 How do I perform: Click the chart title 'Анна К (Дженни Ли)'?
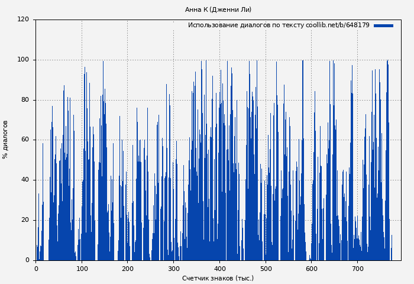click(x=218, y=9)
